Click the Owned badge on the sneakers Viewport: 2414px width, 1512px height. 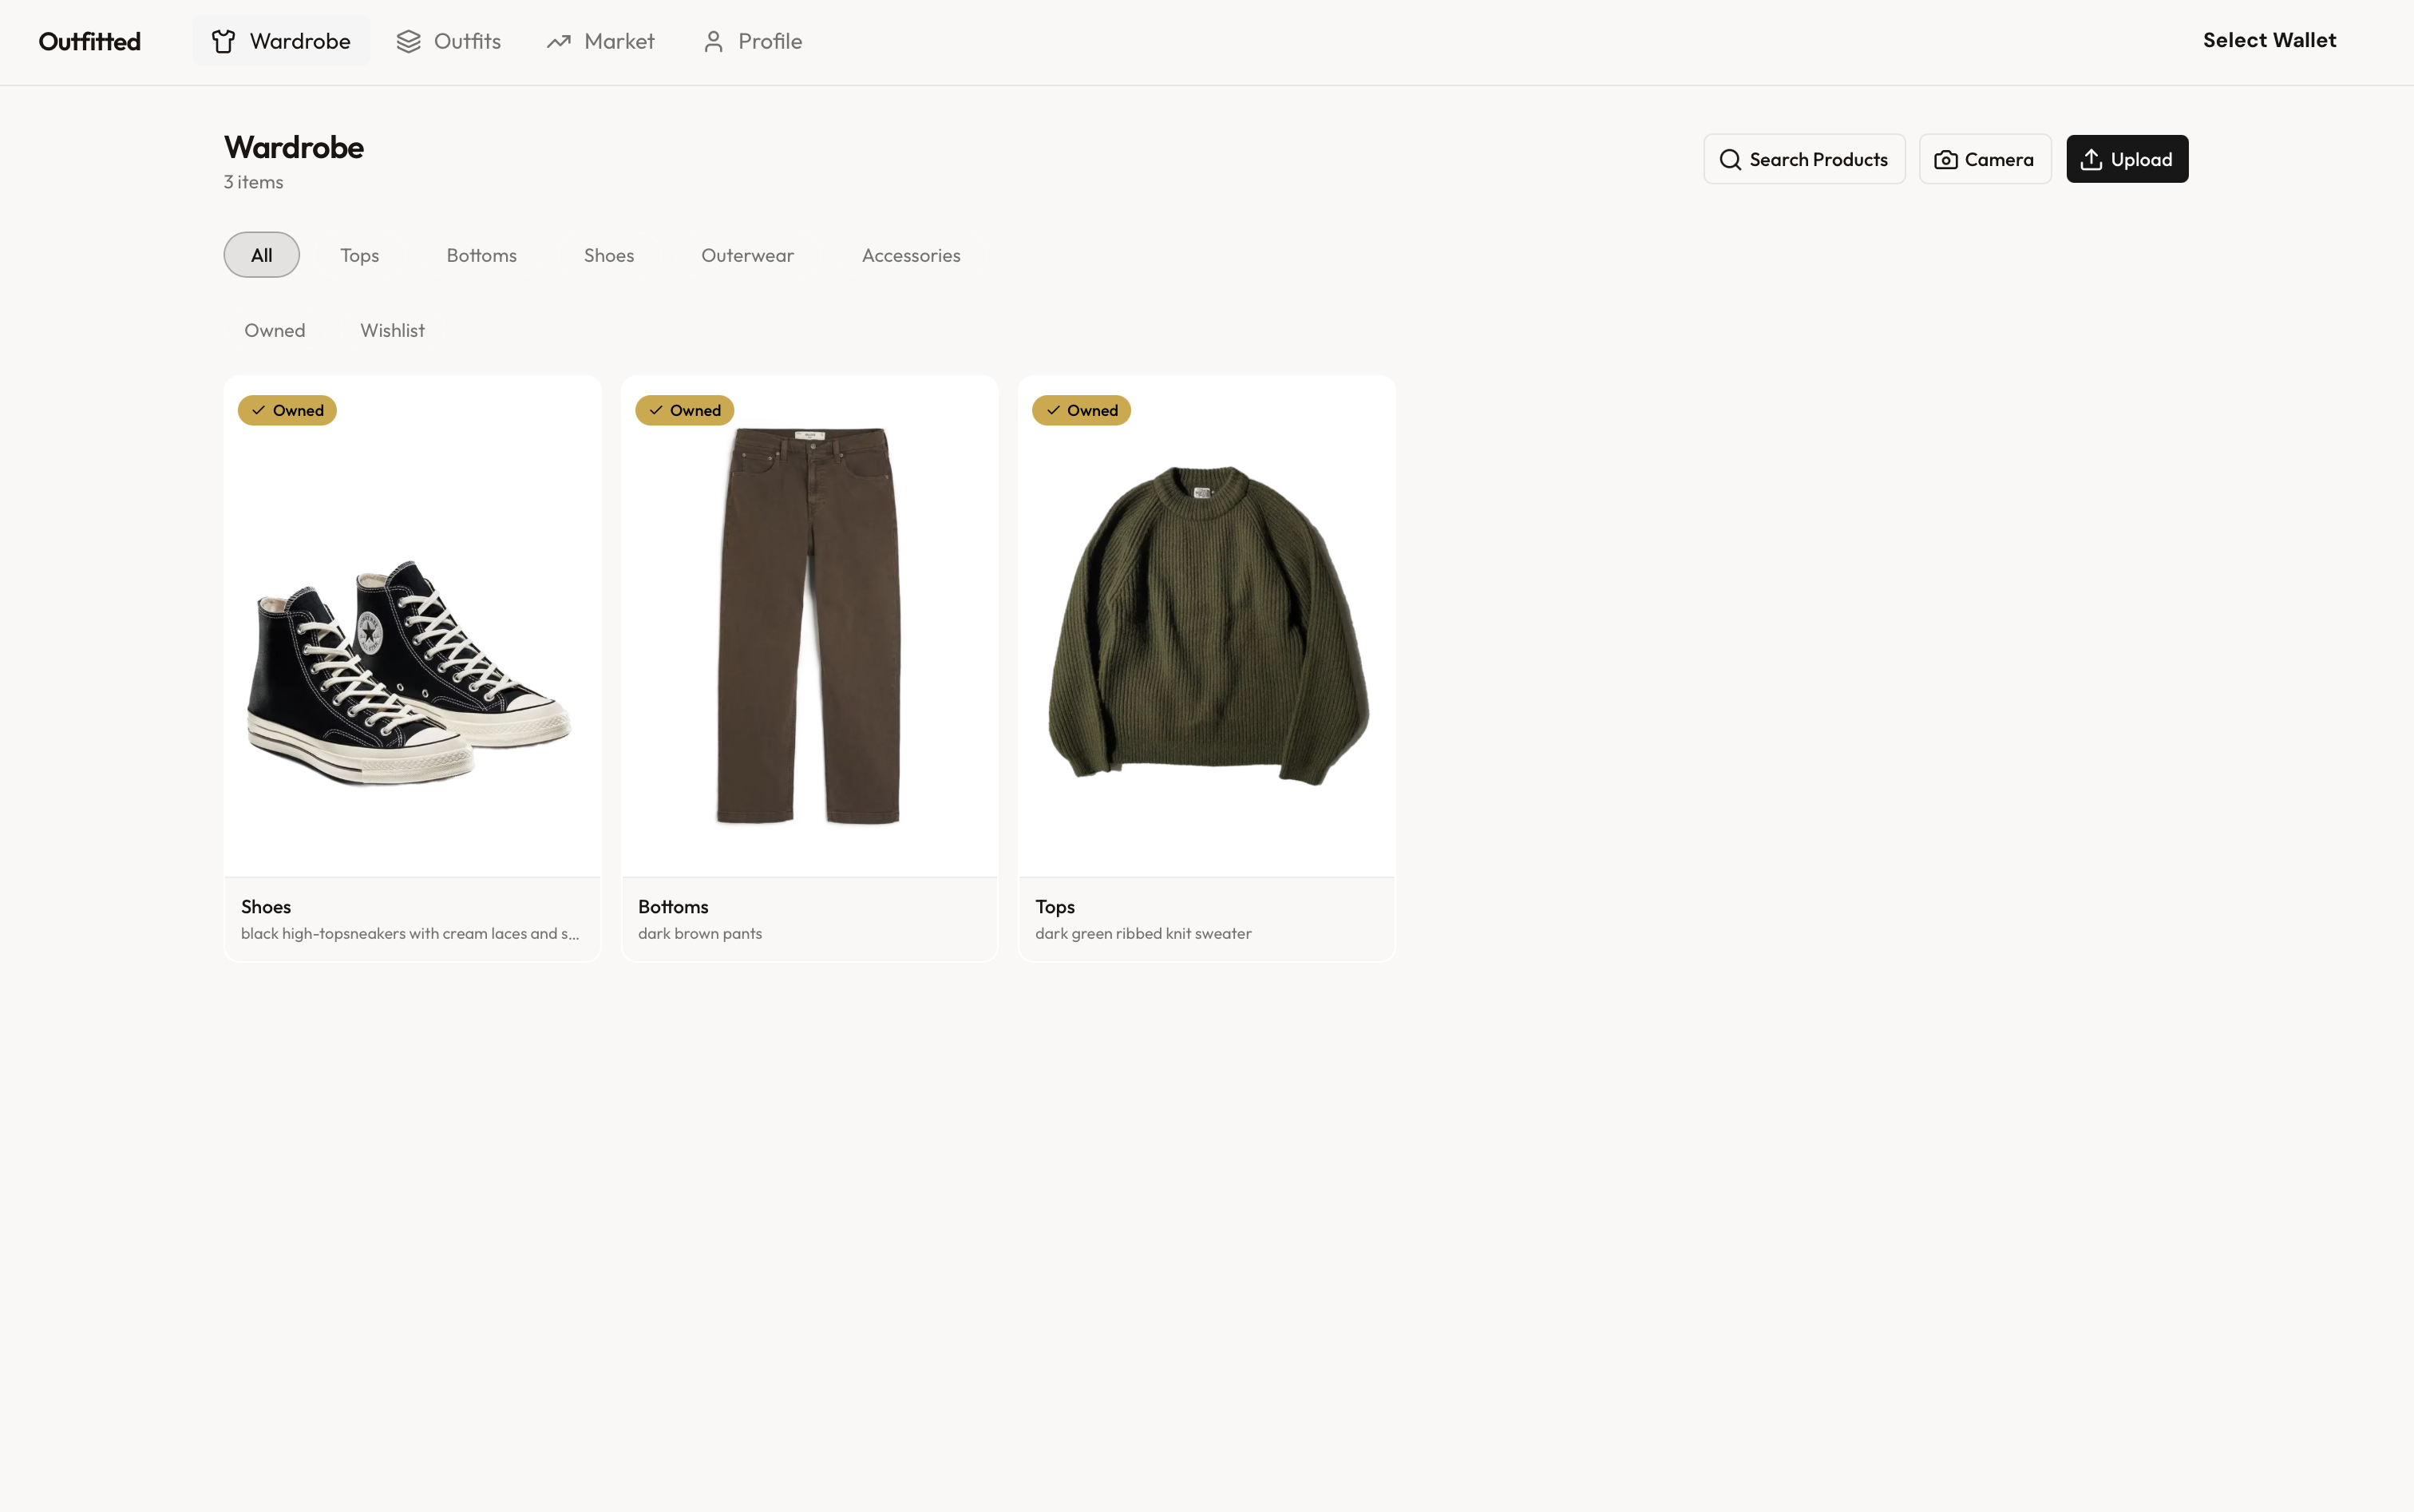tap(287, 411)
